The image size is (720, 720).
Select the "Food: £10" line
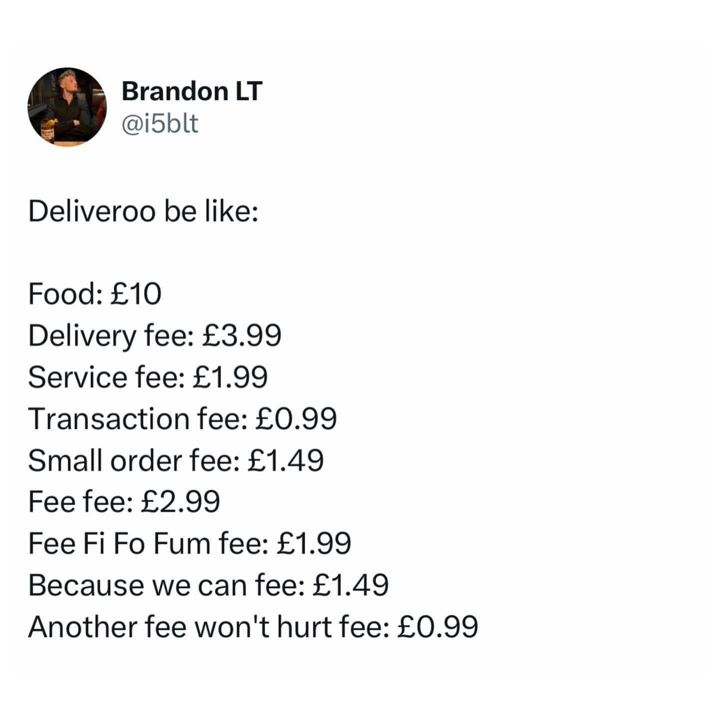click(95, 294)
